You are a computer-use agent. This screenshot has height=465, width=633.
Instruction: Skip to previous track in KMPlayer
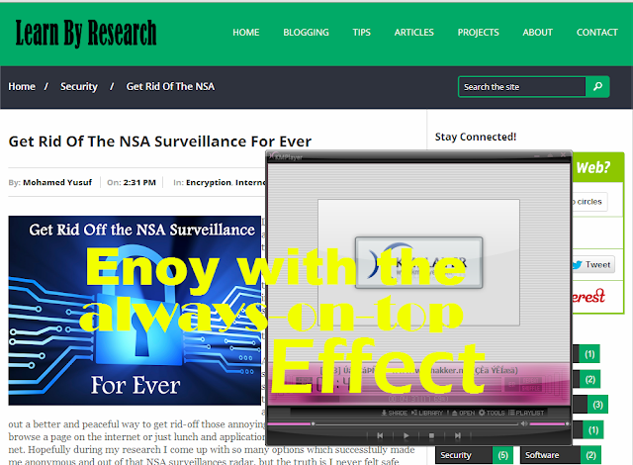pyautogui.click(x=380, y=435)
